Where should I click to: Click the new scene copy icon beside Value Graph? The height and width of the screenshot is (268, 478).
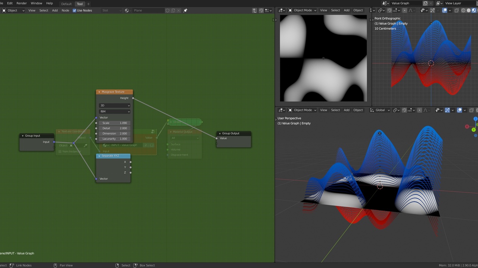(425, 3)
